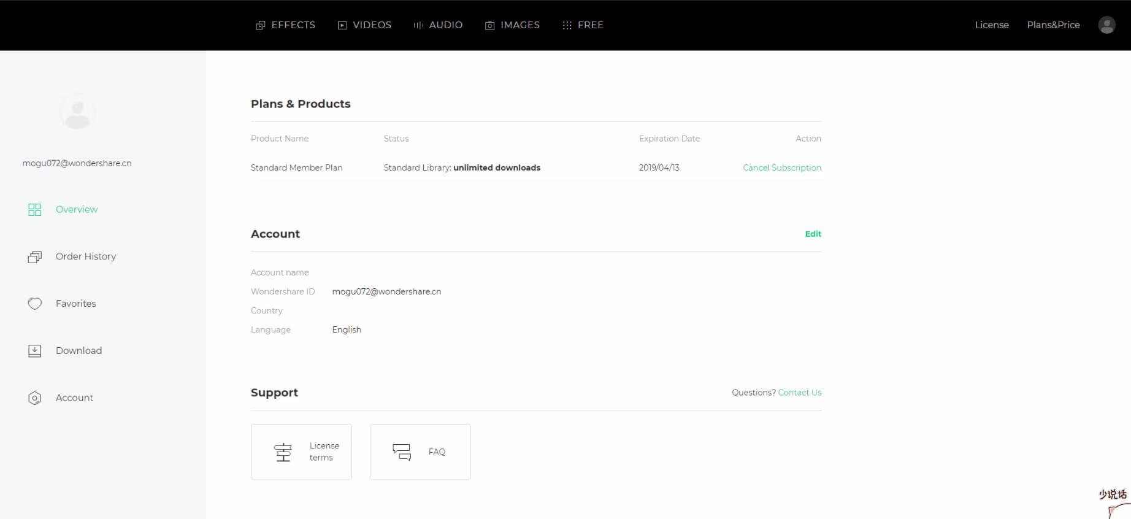Viewport: 1131px width, 519px height.
Task: Click the Favorites heart icon
Action: pyautogui.click(x=35, y=304)
